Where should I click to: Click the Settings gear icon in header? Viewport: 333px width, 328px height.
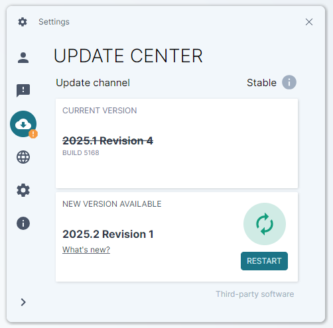tap(23, 22)
